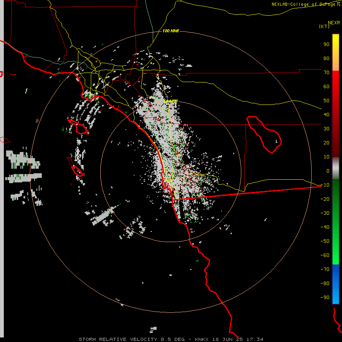Click the 30 value on the velocity scale

point(326,129)
